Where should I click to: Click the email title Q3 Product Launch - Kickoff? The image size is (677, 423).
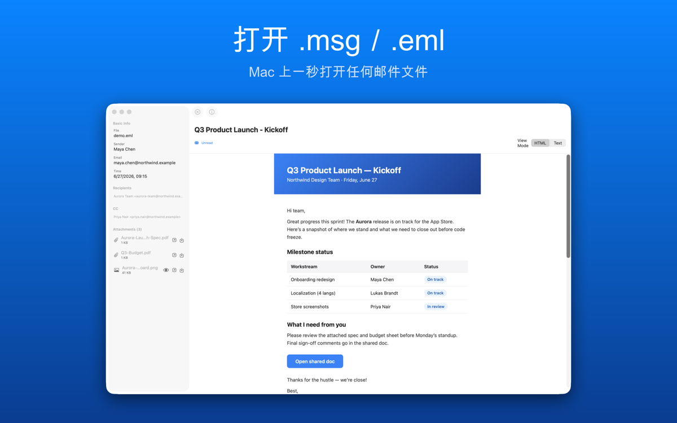pyautogui.click(x=241, y=130)
